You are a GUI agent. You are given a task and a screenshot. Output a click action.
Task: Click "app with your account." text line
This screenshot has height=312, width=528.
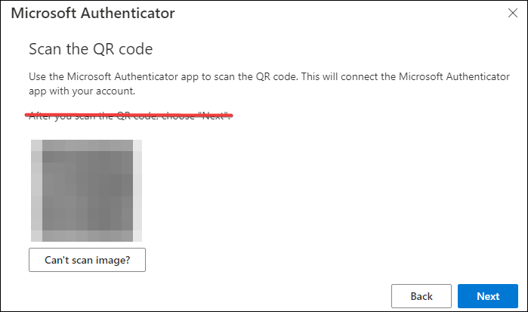[82, 91]
